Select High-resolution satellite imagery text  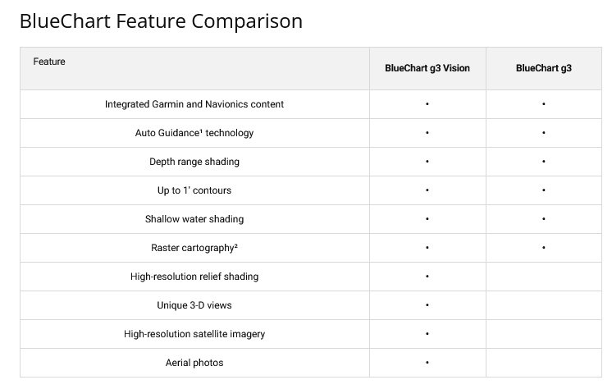tap(194, 334)
